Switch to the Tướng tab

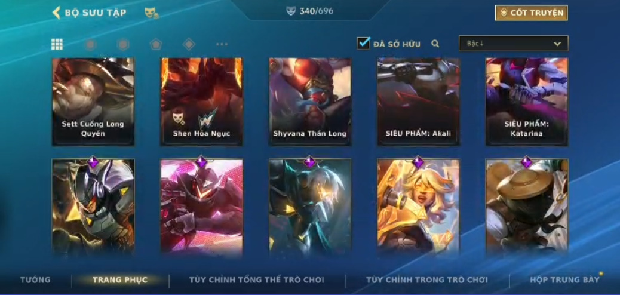coord(36,280)
